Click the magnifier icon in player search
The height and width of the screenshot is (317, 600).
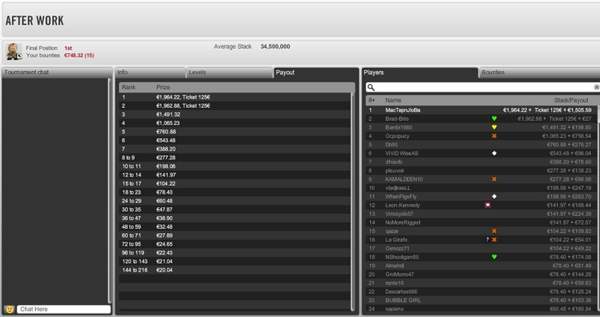coord(371,87)
